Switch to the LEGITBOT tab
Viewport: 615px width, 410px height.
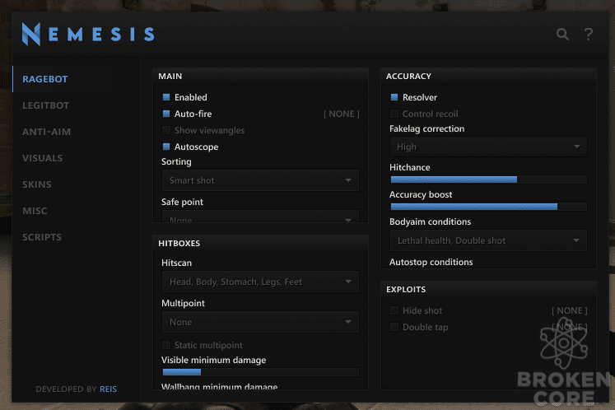pyautogui.click(x=46, y=105)
